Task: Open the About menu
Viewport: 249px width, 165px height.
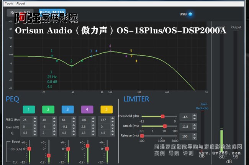Action: coord(21,3)
